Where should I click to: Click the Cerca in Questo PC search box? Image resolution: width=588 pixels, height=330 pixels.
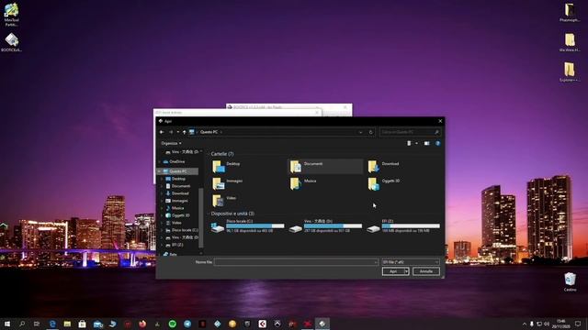pos(410,132)
